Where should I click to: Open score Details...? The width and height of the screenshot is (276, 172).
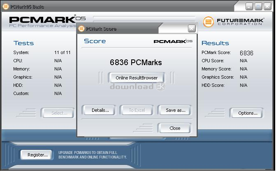point(100,110)
